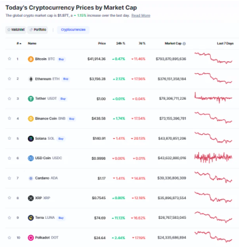240x247 pixels.
Task: Toggle the watchlist star for Terra
Action: pos(9,218)
